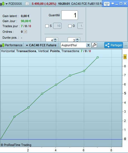Maximize the trading window
The width and height of the screenshot is (128, 153).
[121, 4]
